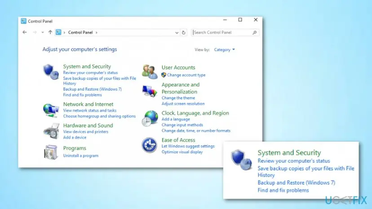Navigate up one level with up arrow
The width and height of the screenshot is (372, 209).
pos(50,32)
